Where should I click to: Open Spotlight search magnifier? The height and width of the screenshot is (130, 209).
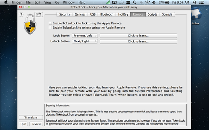coord(194,2)
